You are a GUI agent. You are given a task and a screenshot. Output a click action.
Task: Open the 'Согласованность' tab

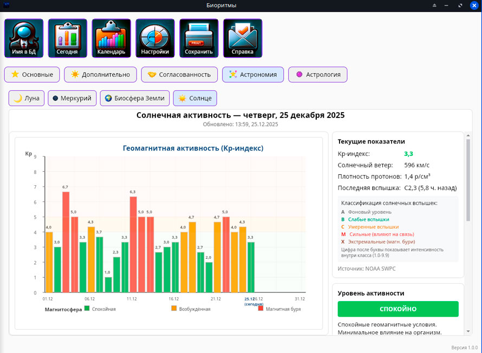179,75
